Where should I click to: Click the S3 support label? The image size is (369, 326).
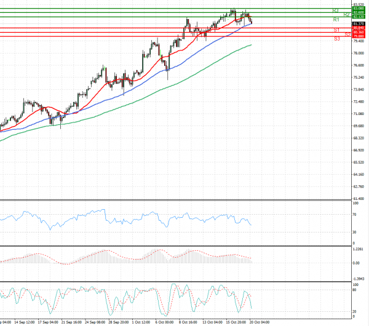click(337, 39)
